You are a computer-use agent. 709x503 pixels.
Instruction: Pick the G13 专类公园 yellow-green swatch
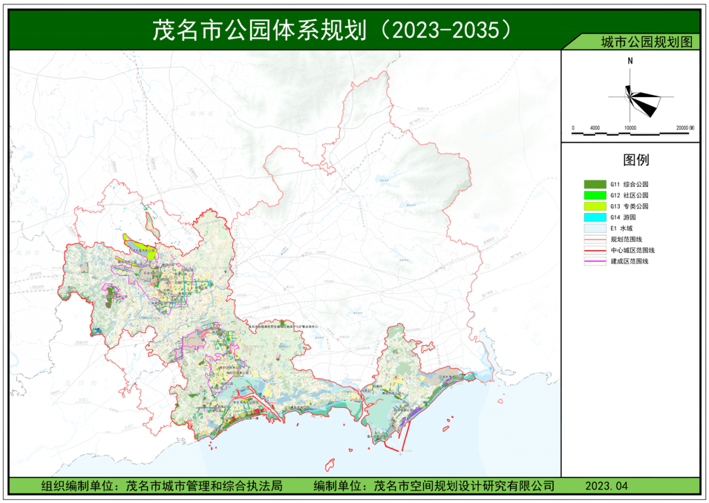pyautogui.click(x=595, y=206)
